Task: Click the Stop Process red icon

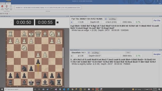Action: pyautogui.click(x=2, y=6)
